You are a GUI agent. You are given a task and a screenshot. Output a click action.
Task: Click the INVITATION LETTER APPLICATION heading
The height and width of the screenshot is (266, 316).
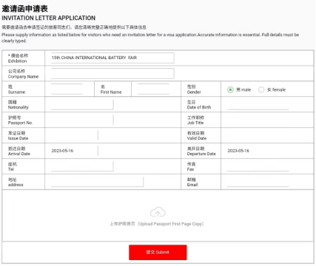coord(49,18)
